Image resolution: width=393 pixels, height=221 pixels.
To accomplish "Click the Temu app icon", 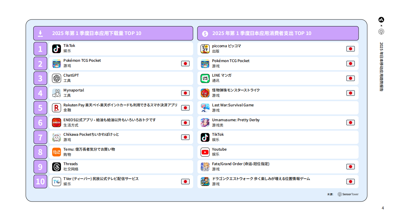I will click(x=56, y=152).
